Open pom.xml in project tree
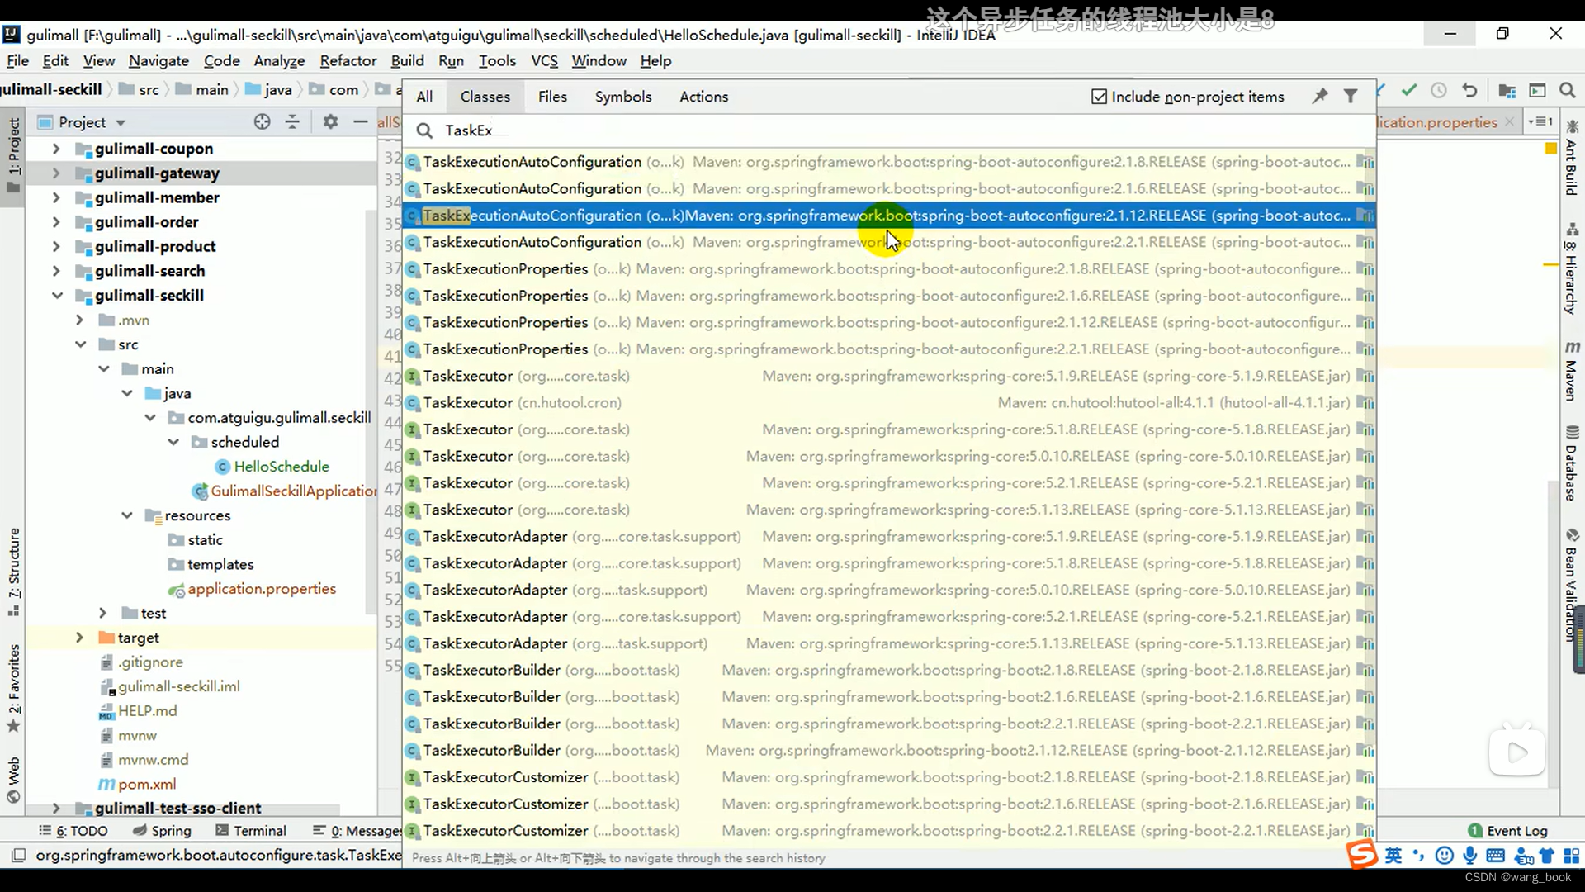 click(146, 784)
